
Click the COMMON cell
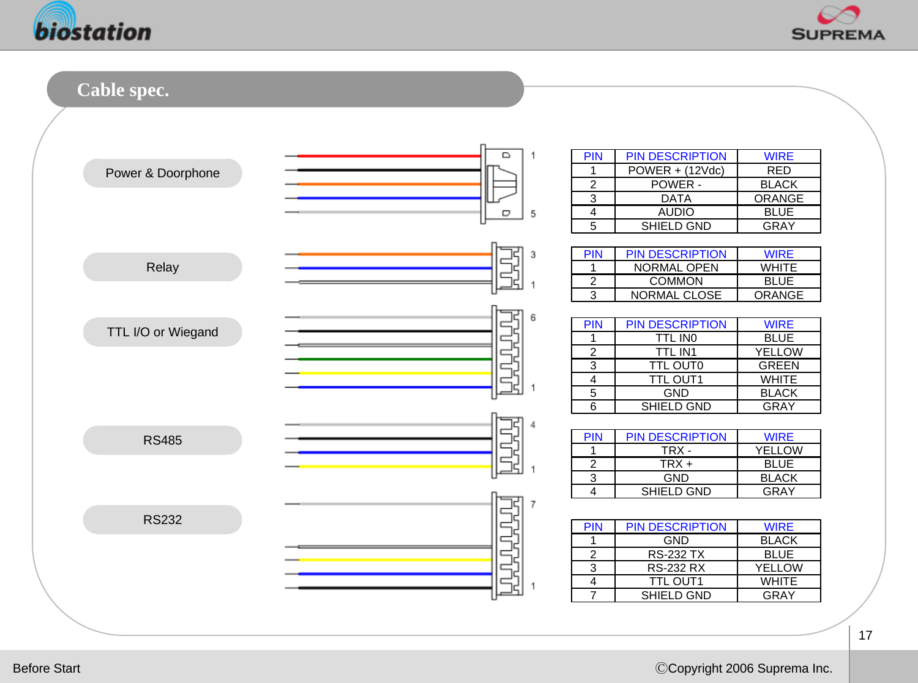tap(676, 281)
